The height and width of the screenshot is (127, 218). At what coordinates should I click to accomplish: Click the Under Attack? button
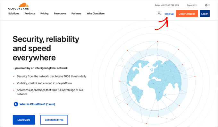(x=187, y=14)
